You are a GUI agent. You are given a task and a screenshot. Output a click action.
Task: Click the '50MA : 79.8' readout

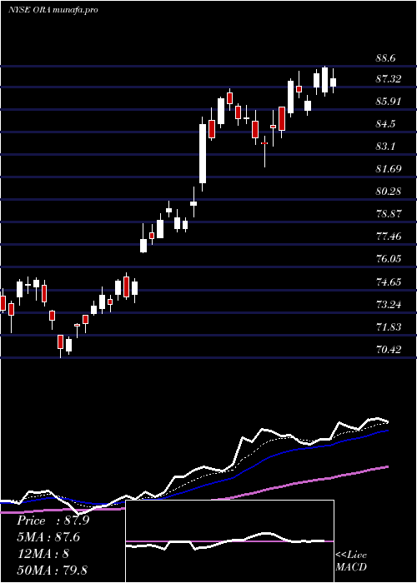pos(52,570)
